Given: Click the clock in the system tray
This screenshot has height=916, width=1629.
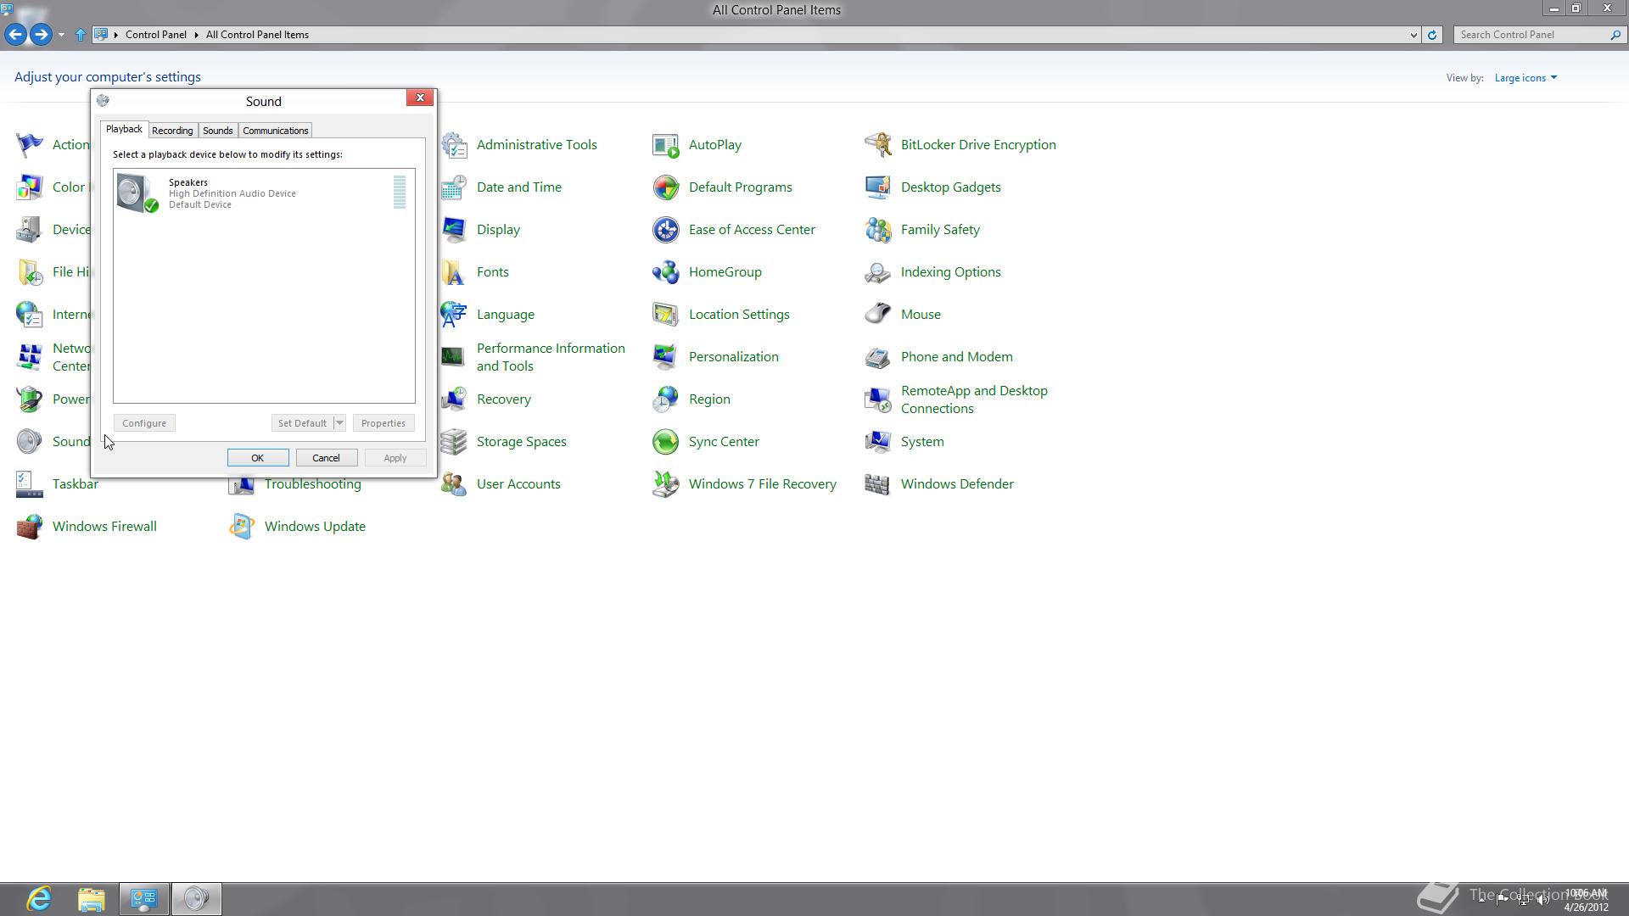Looking at the screenshot, I should pyautogui.click(x=1586, y=900).
